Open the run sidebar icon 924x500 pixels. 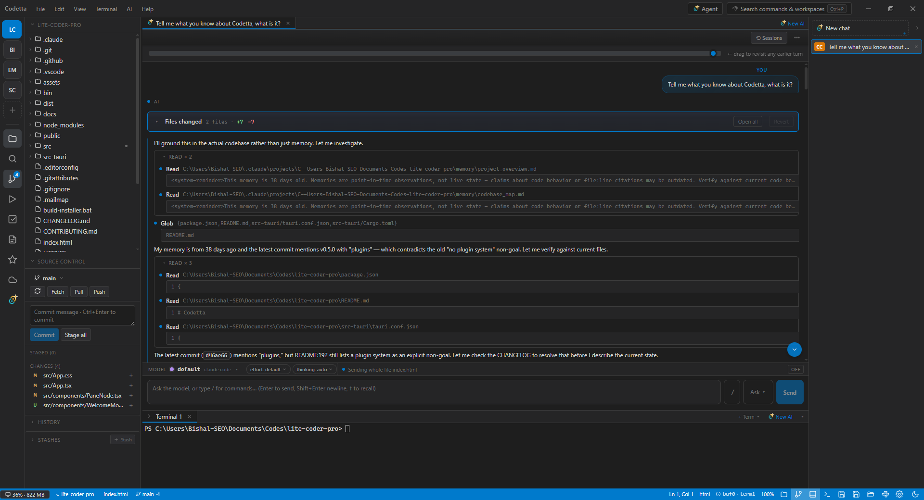coord(13,199)
